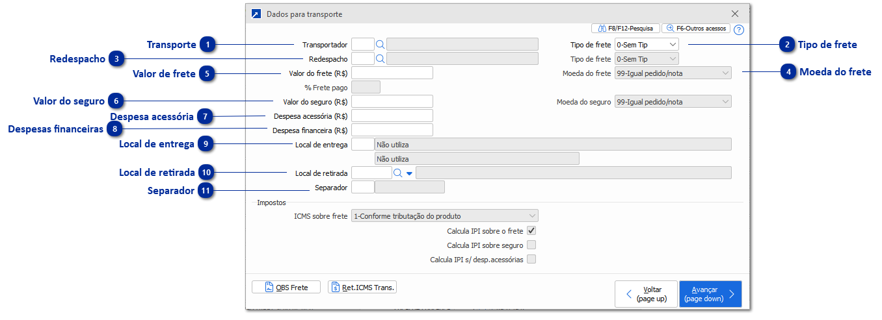Uncheck Calcula IPI sobre o frete
Viewport: 882px width, 320px height.
pyautogui.click(x=531, y=230)
